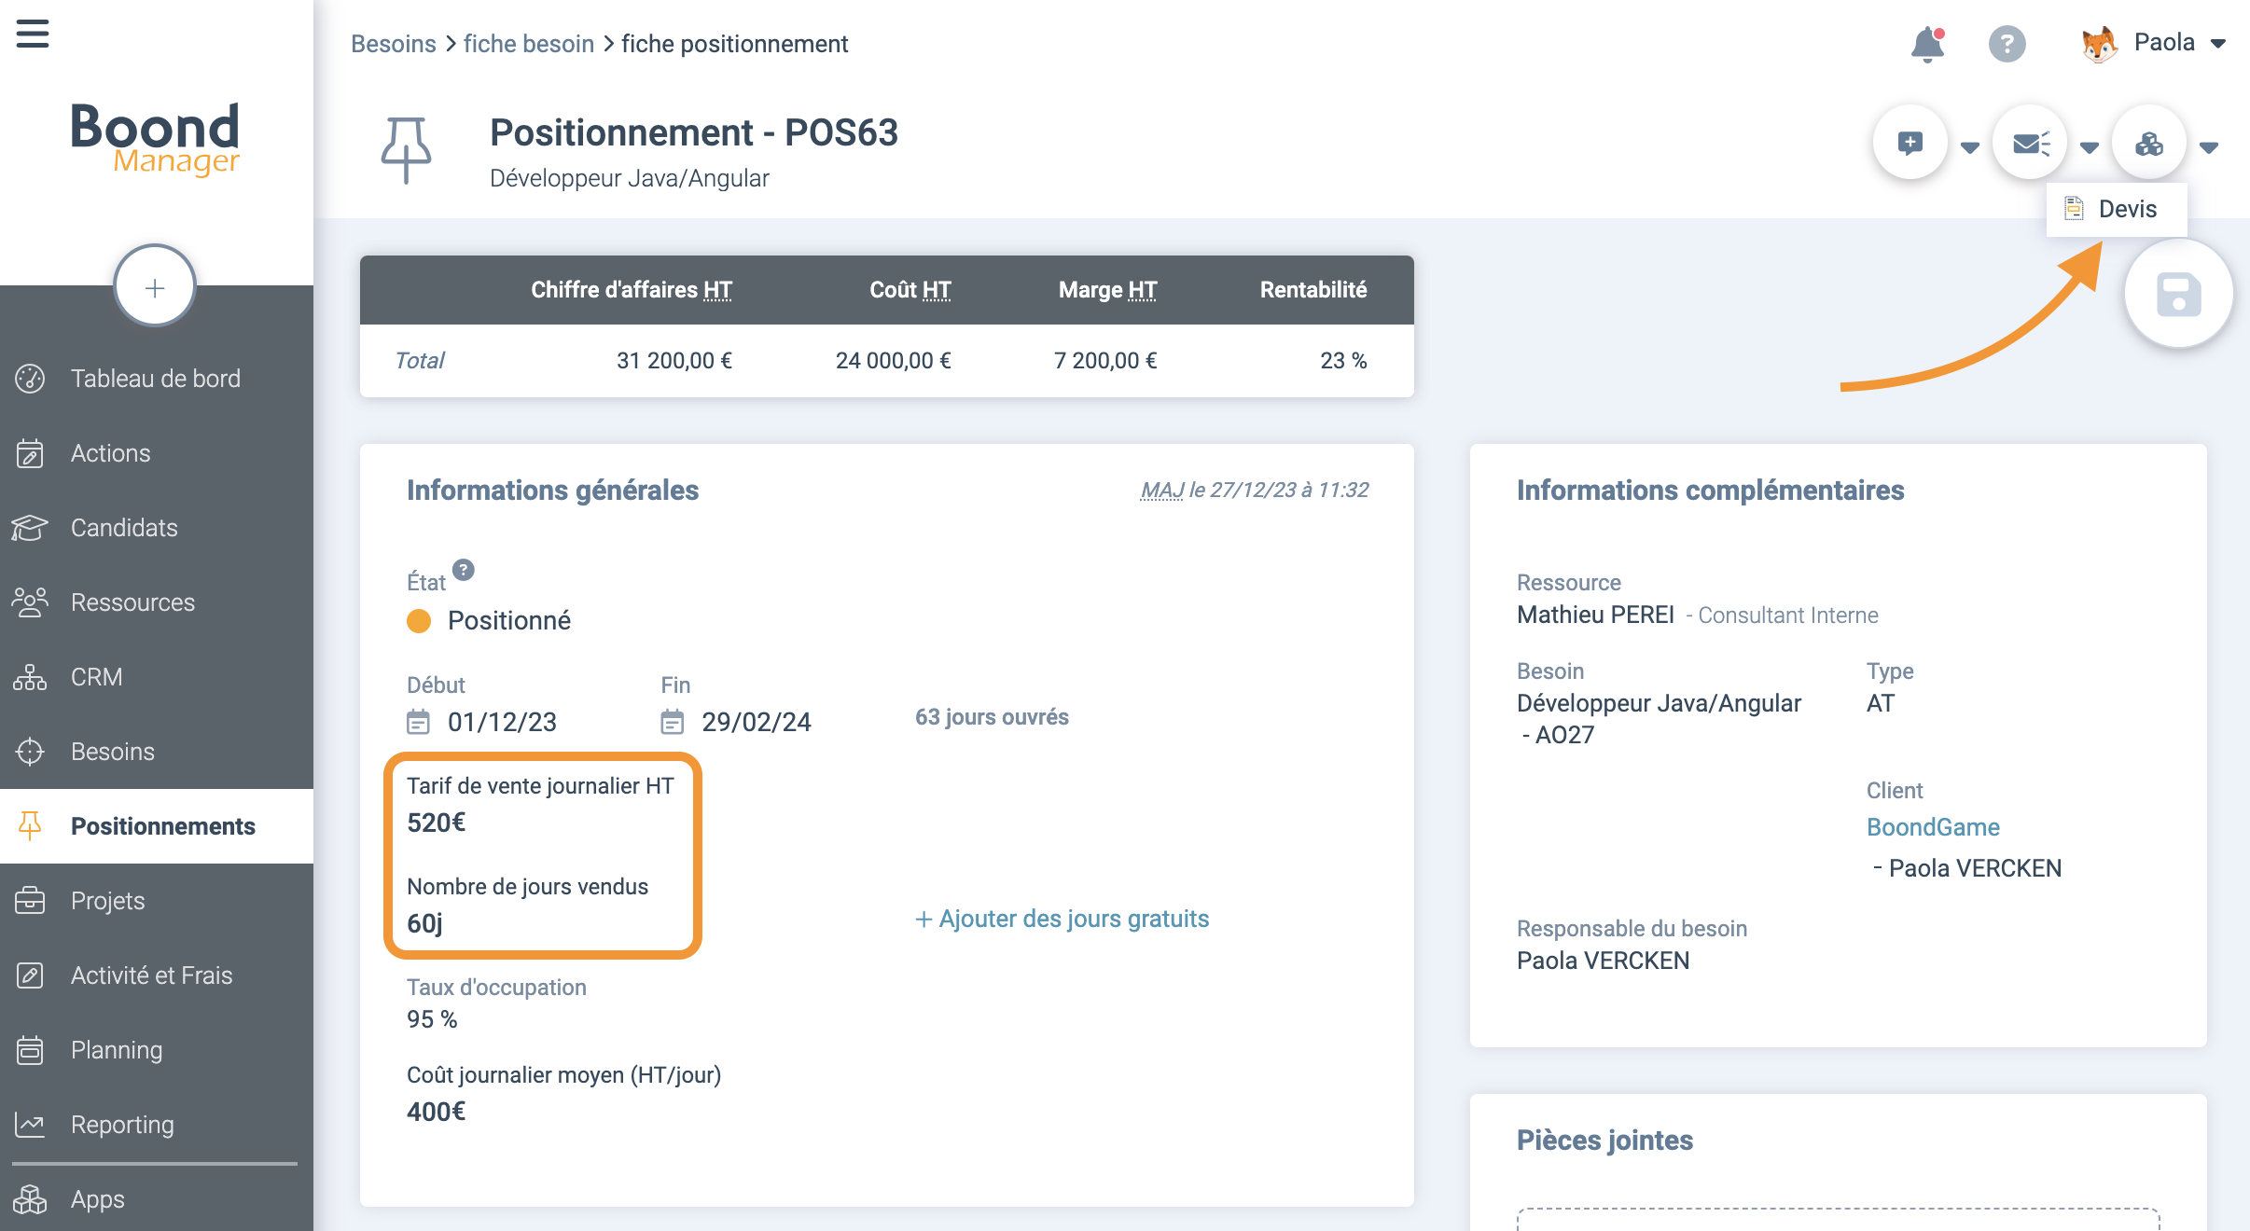The width and height of the screenshot is (2250, 1231).
Task: Select Devis from the dropdown menu
Action: [x=2118, y=209]
